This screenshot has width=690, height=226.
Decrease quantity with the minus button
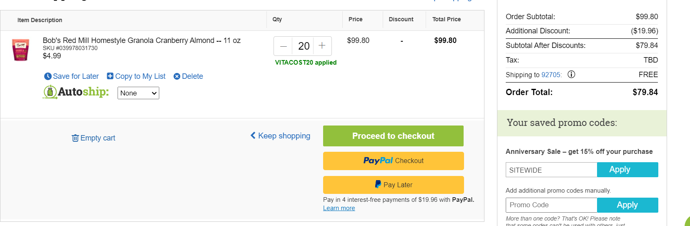(x=284, y=46)
